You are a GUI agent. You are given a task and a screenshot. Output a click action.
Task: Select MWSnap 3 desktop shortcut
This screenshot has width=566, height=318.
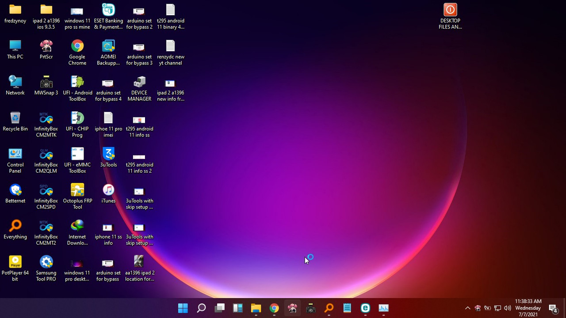[x=46, y=86]
